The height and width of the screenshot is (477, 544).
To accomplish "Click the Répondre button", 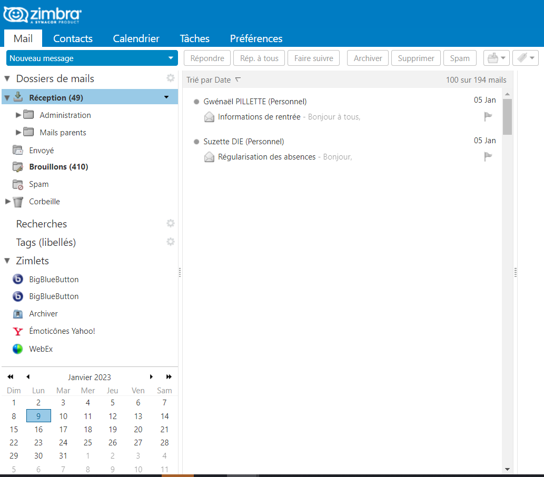I will click(207, 58).
